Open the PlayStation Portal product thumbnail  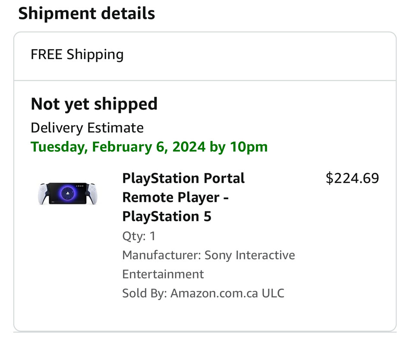pyautogui.click(x=67, y=194)
